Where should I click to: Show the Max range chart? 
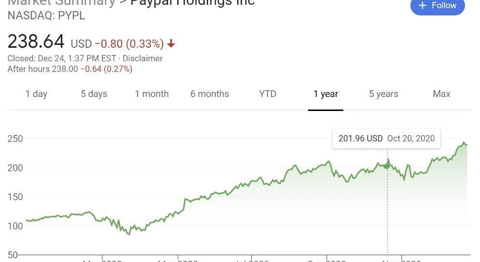pyautogui.click(x=441, y=94)
